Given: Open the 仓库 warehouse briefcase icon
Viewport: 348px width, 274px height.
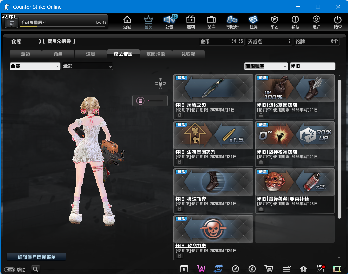Looking at the screenshot, I should coord(211,22).
